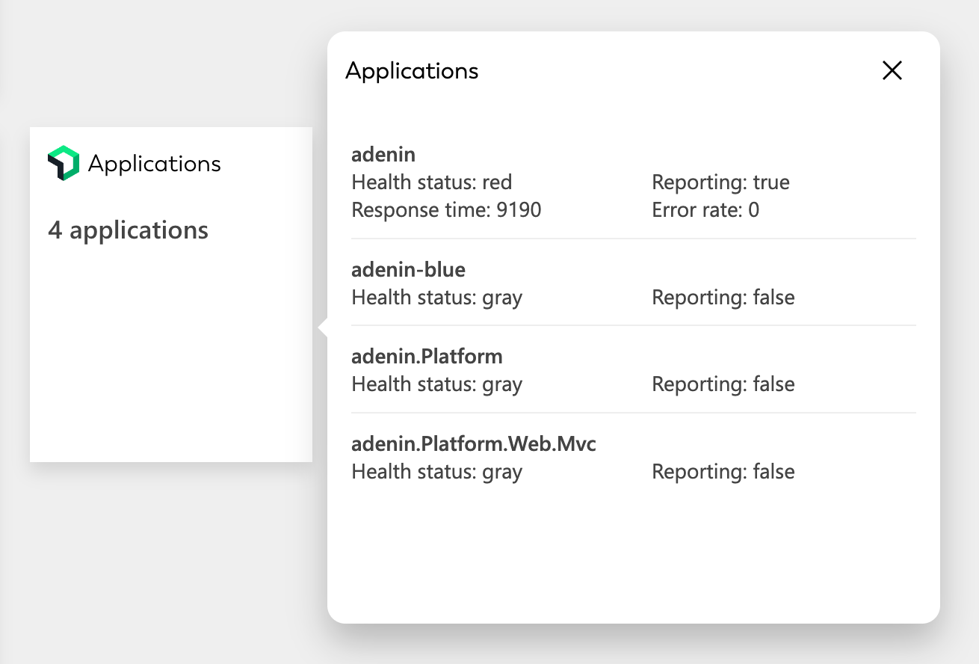Click the popup's pointer arrow near the card
Screen dimensions: 979x664
click(323, 328)
